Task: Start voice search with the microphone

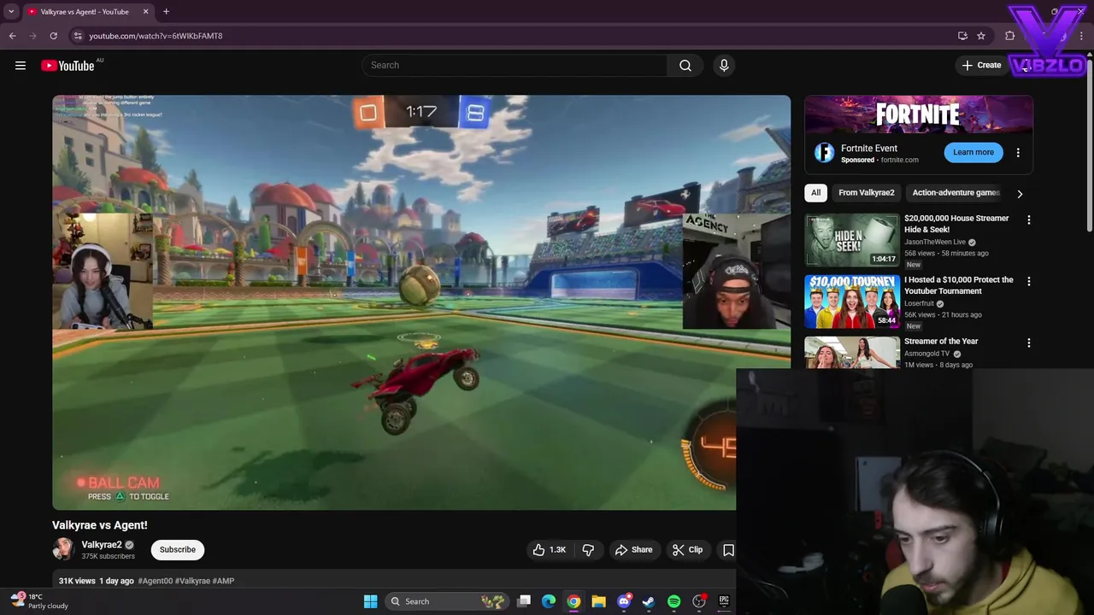Action: tap(724, 66)
